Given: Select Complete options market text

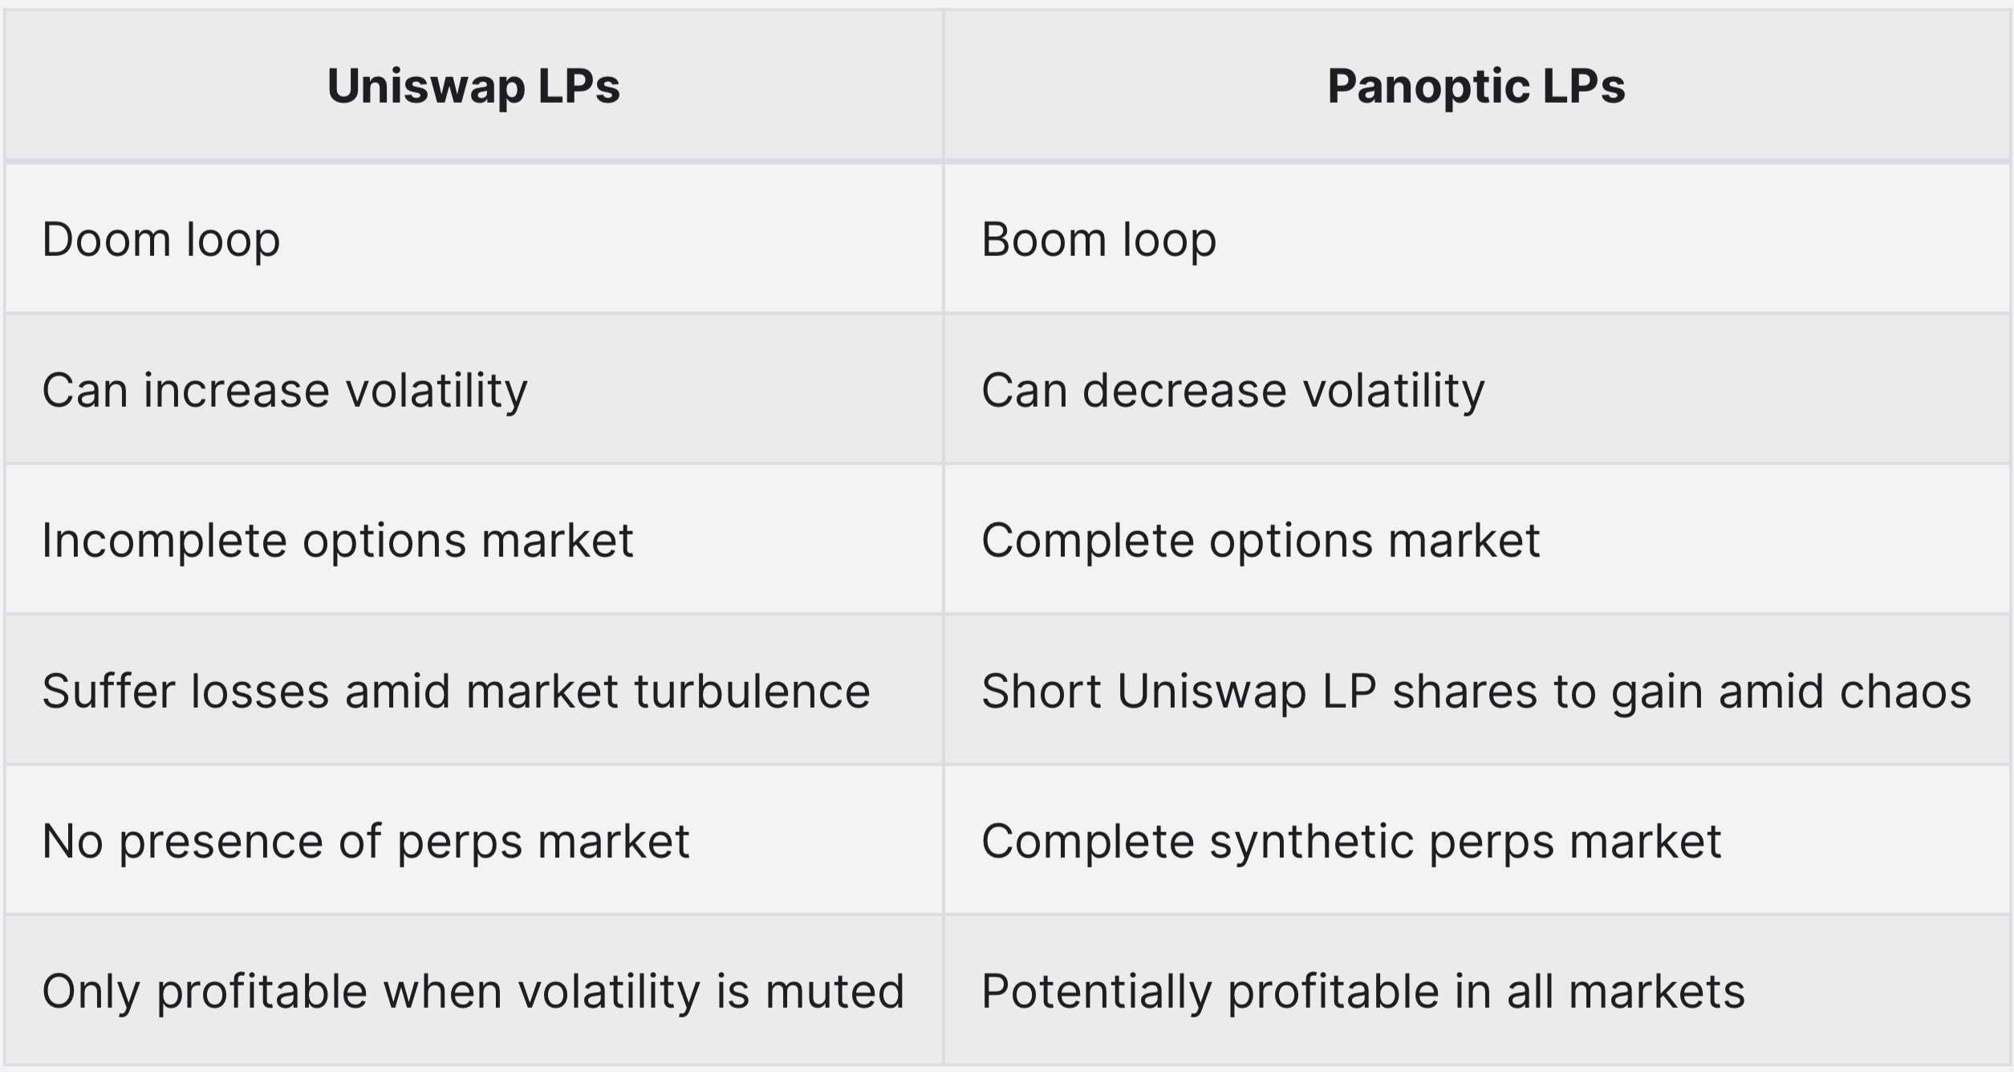Looking at the screenshot, I should (1261, 540).
